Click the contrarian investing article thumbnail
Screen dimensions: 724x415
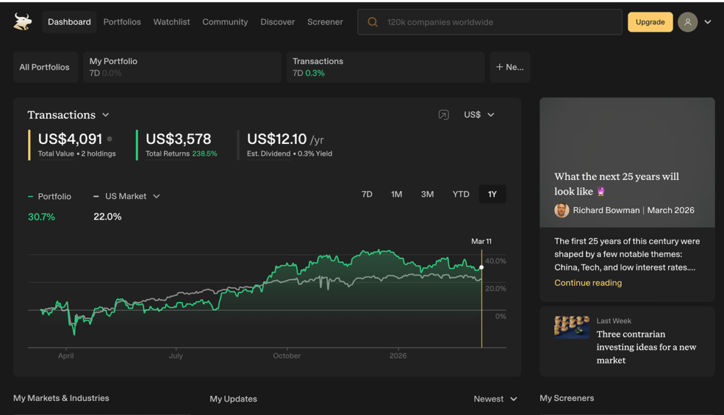(571, 327)
